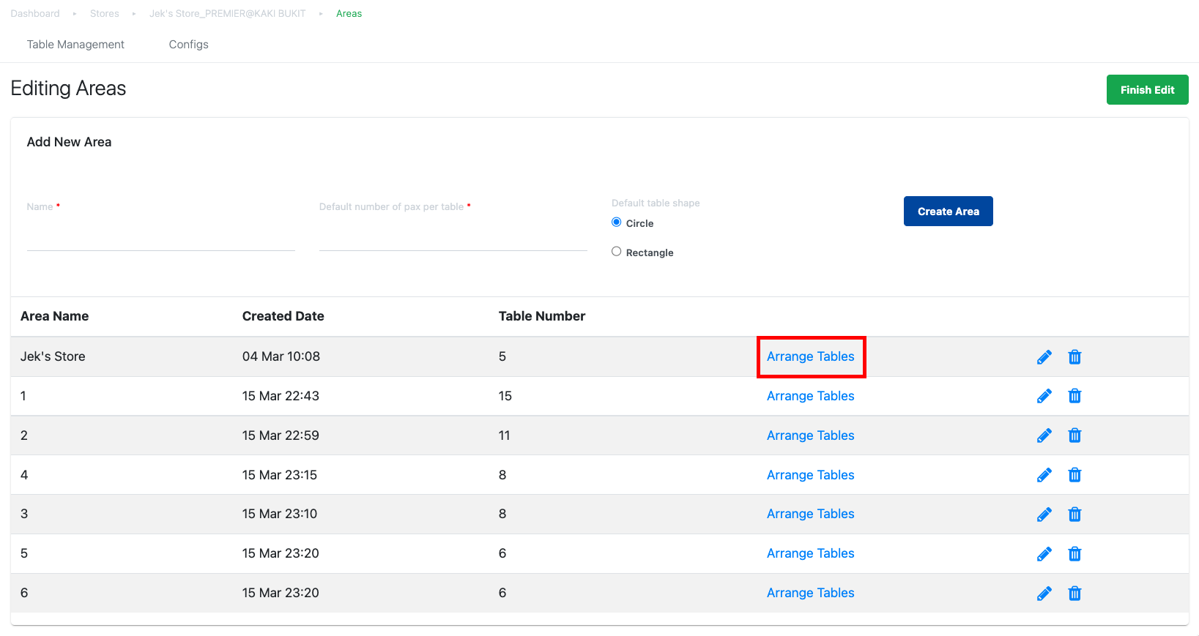Edit area 5 via pencil icon
Image resolution: width=1199 pixels, height=636 pixels.
pos(1044,554)
